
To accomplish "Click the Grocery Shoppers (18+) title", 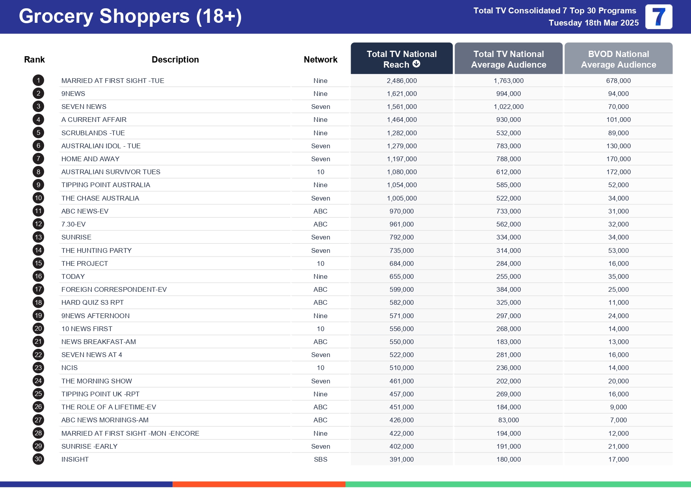I will pos(130,17).
